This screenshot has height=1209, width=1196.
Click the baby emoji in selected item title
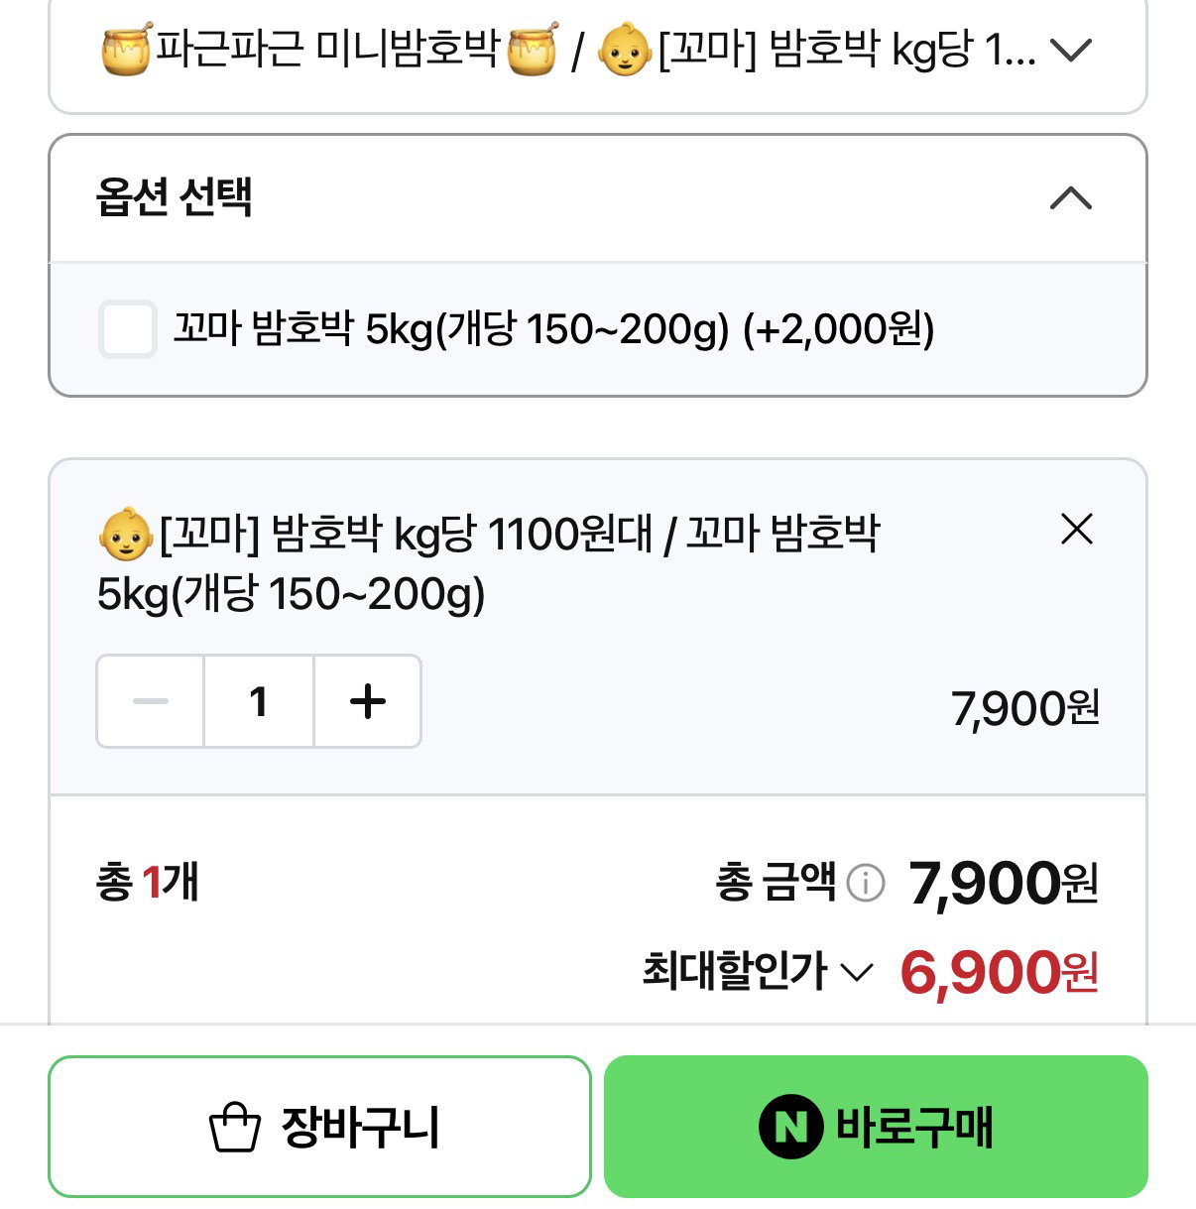(125, 534)
